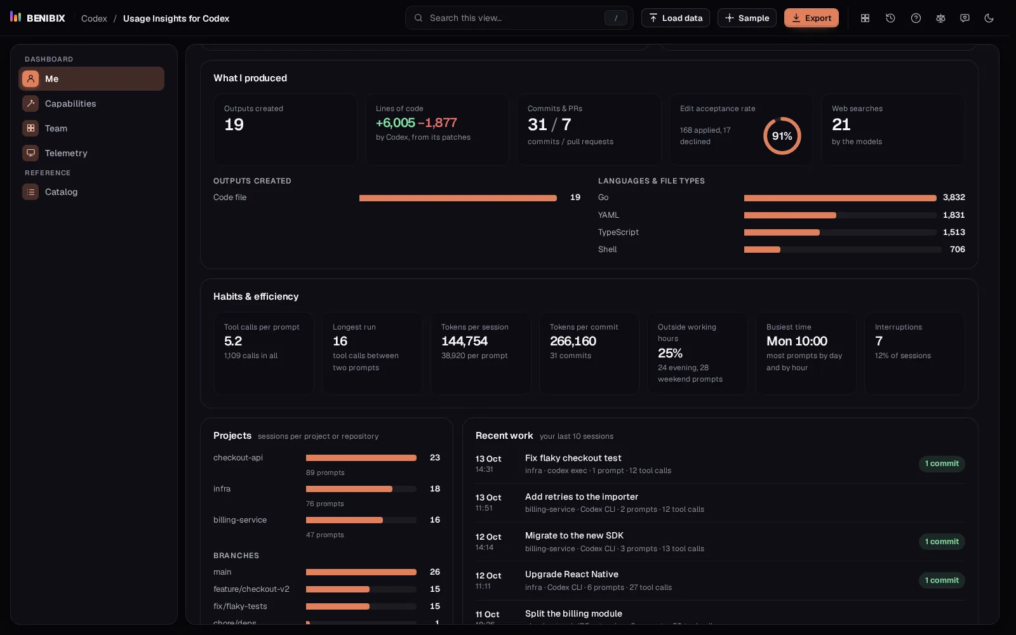Open the feedback chat bubble icon
This screenshot has height=635, width=1016.
point(965,18)
